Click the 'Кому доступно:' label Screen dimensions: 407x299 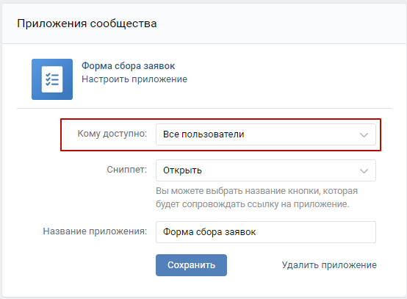112,134
